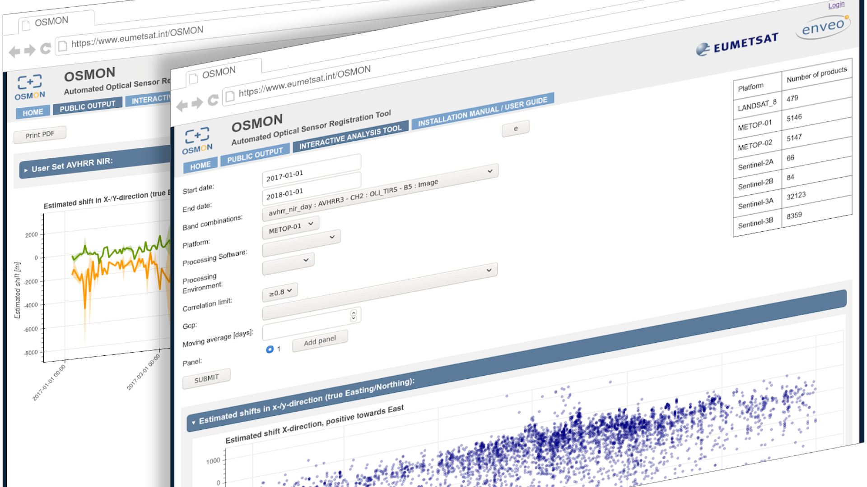Click the value 32123 in the table
Viewport: 867px width, 487px height.
coord(796,195)
